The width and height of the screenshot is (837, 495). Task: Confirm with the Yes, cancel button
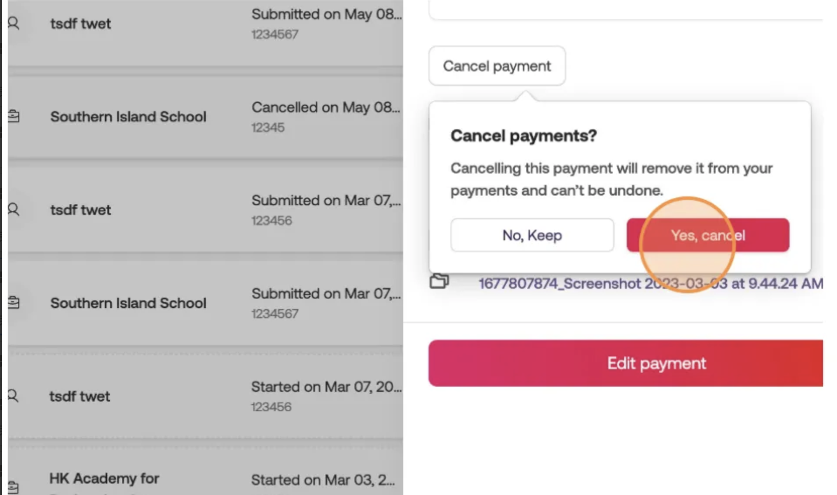[707, 235]
